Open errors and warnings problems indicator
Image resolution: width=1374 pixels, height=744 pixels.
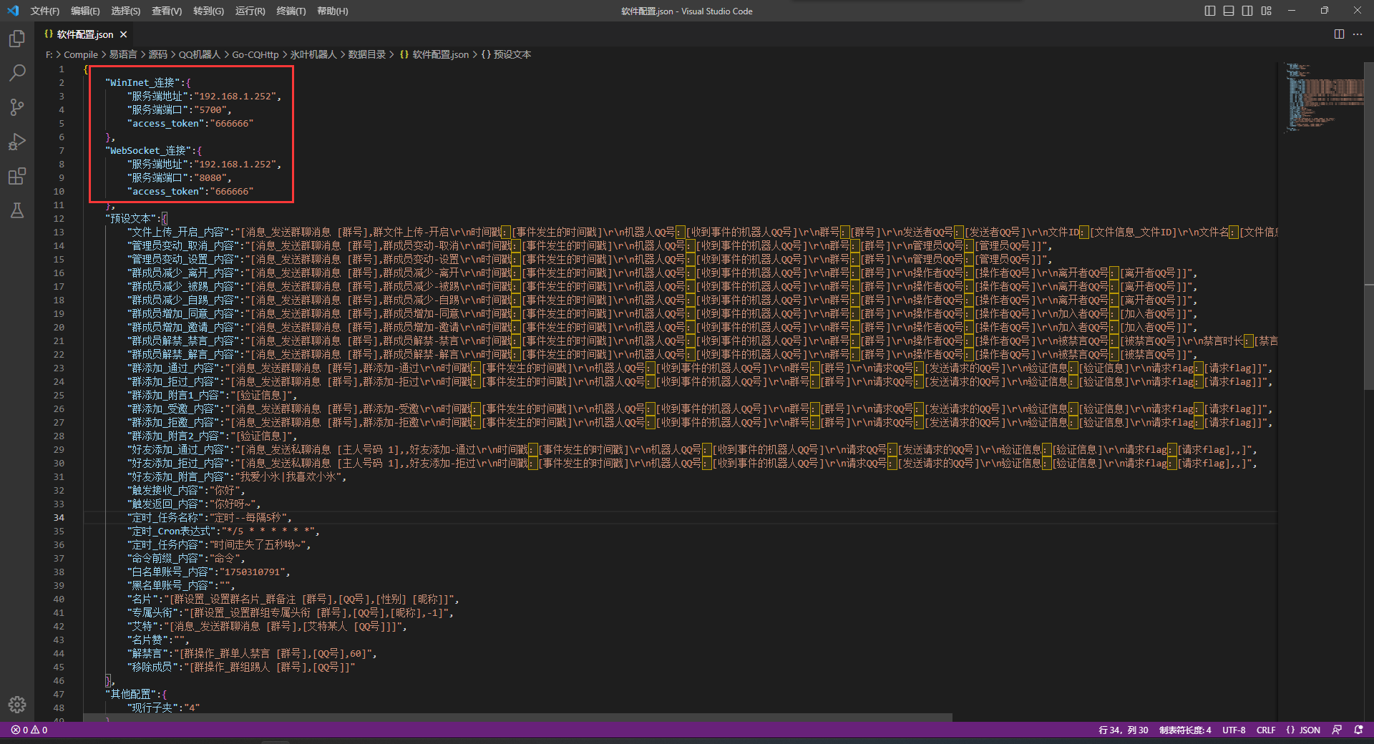coord(29,730)
